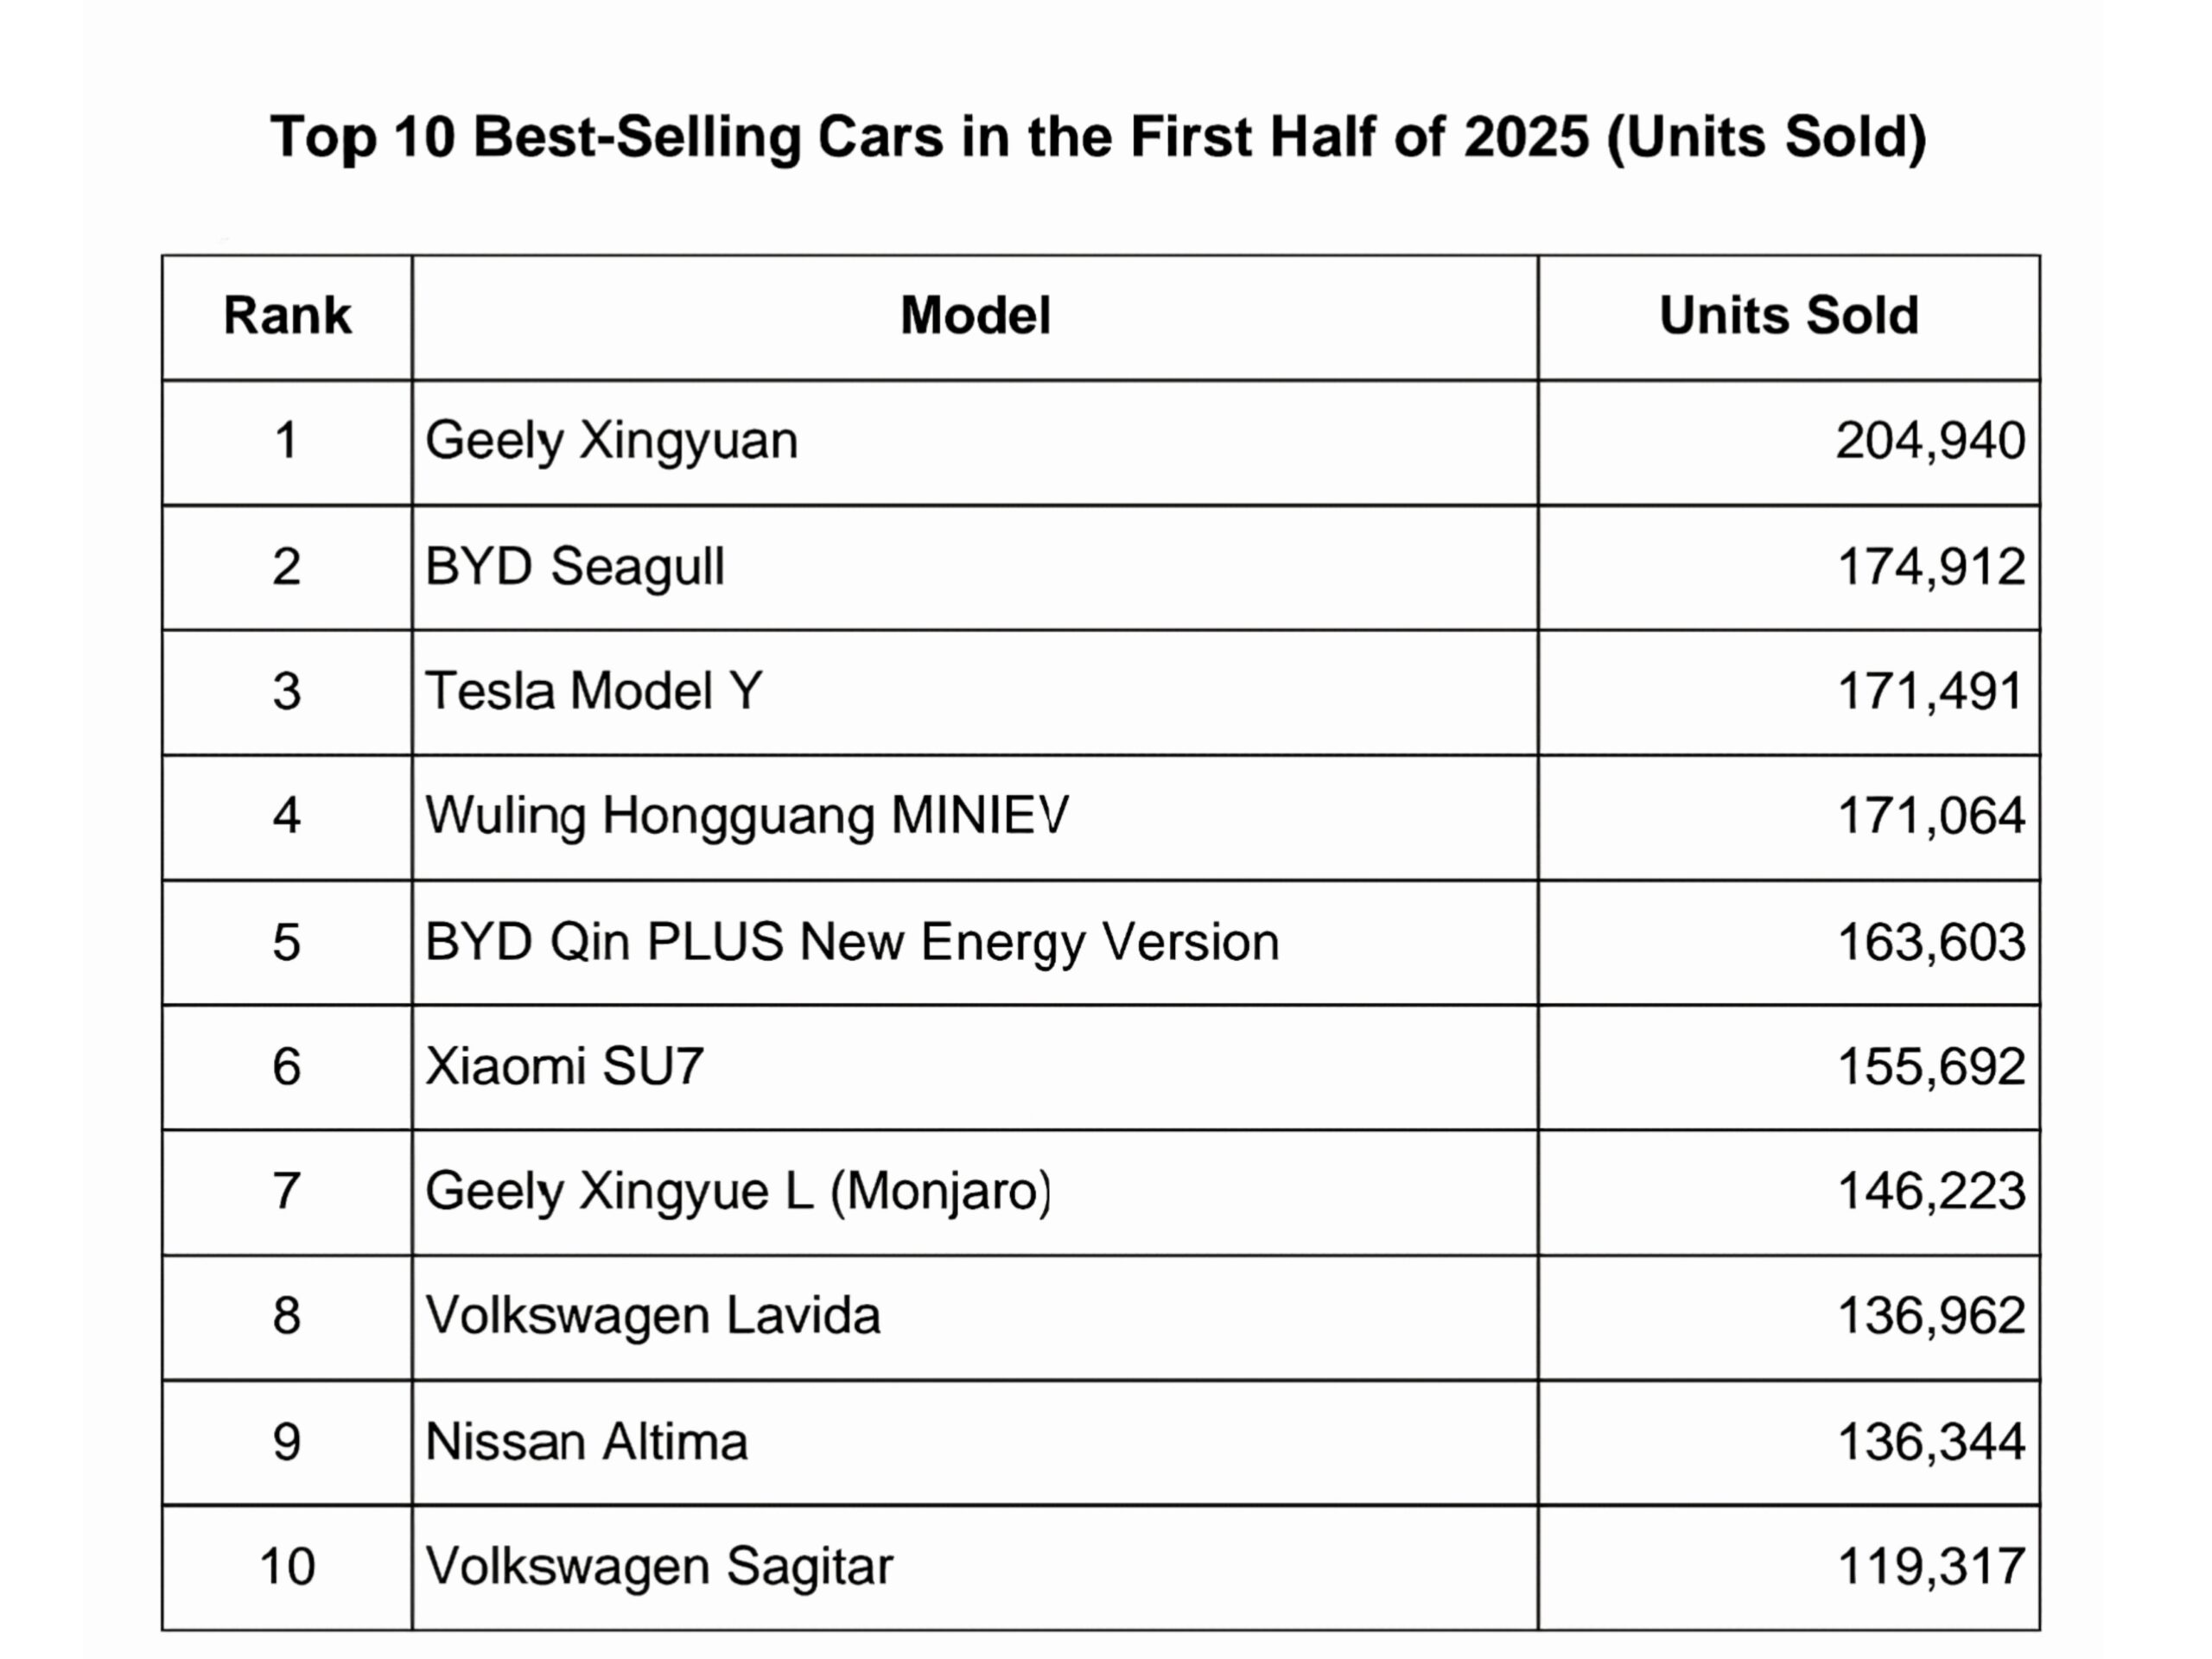This screenshot has height=1659, width=2212.
Task: Click the Rank column header
Action: point(287,316)
